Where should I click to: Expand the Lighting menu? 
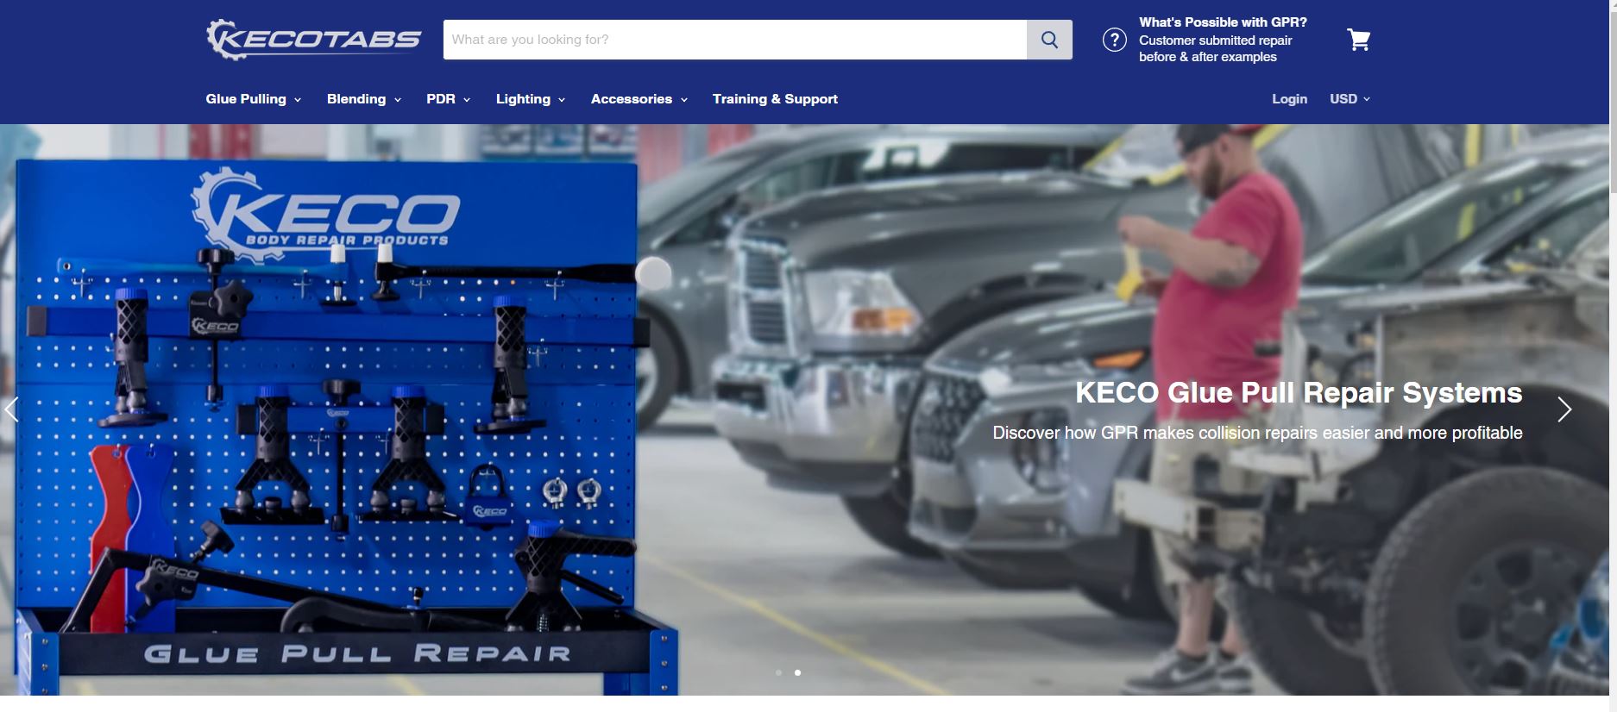tap(531, 99)
